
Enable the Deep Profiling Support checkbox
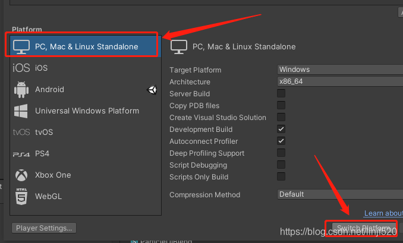click(x=281, y=153)
